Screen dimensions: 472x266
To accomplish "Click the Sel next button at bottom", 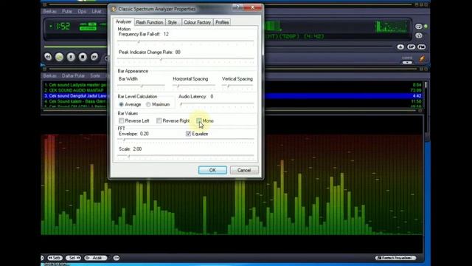I will 73,258.
